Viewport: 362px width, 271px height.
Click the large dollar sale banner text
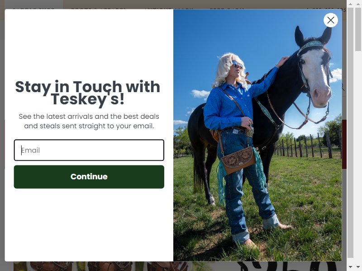pos(289,266)
